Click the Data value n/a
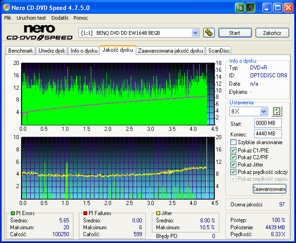 coord(254,84)
